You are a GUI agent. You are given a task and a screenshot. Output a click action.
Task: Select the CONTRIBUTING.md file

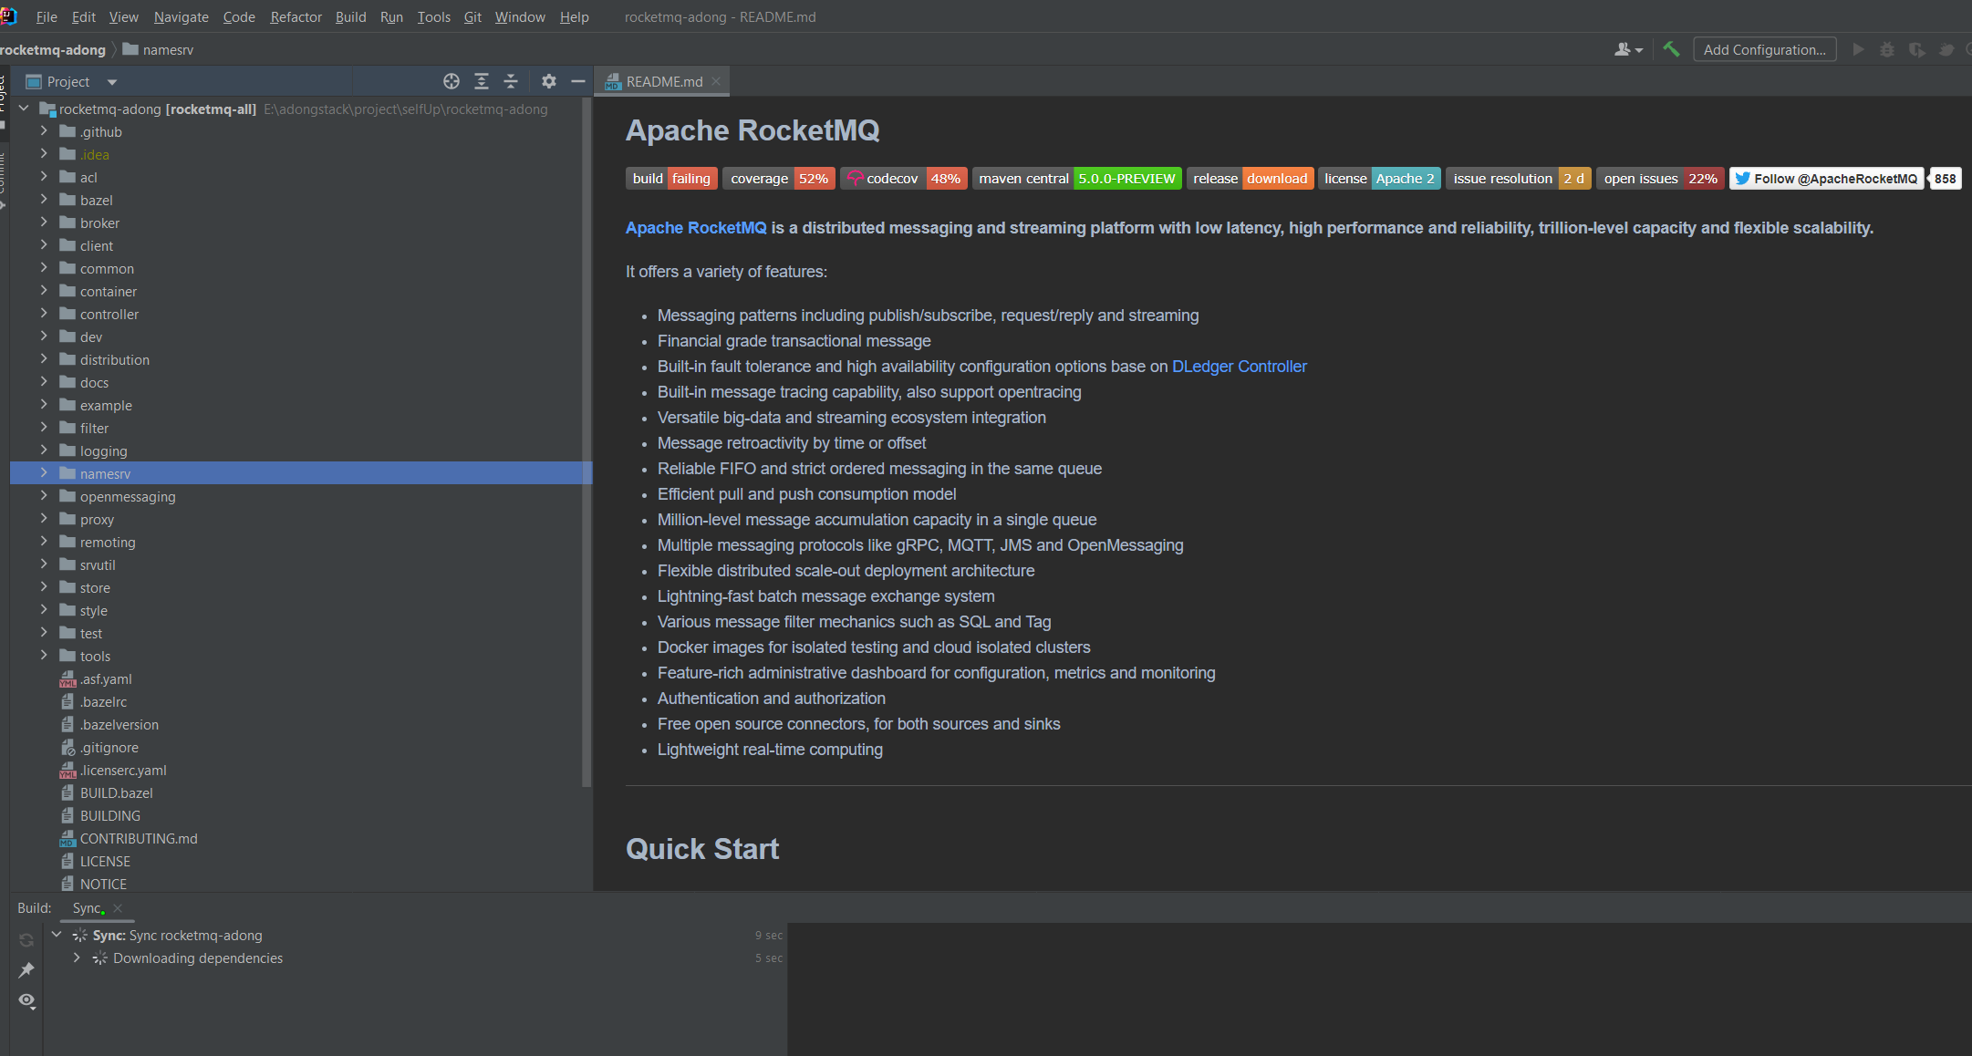point(139,839)
